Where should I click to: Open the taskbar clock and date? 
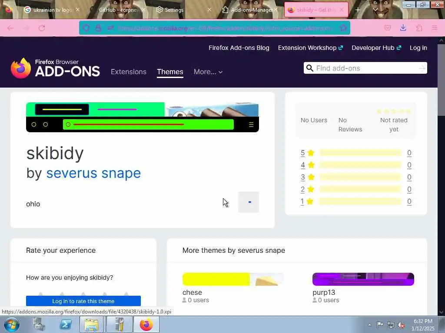pyautogui.click(x=423, y=325)
